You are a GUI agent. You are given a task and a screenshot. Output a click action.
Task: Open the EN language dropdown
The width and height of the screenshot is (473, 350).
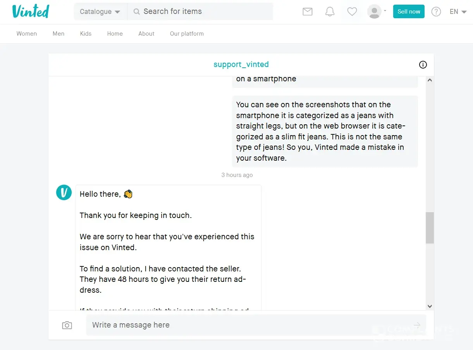tap(458, 12)
